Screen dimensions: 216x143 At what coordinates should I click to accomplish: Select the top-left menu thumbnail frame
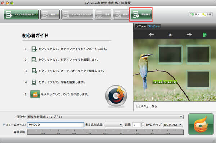click(170, 54)
